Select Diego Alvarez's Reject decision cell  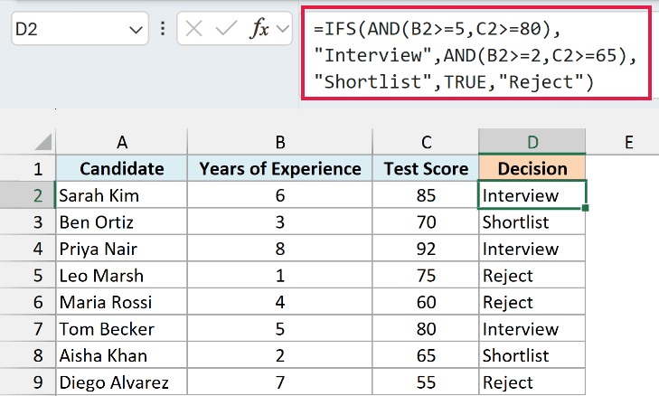pos(532,382)
